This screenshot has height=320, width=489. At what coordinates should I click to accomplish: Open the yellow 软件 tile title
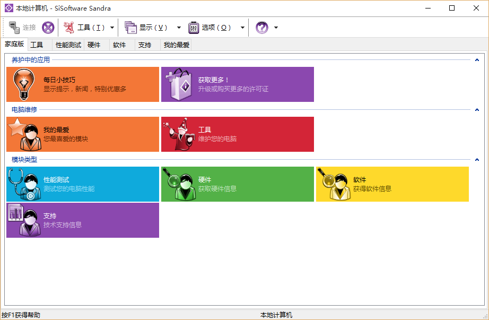coord(360,180)
